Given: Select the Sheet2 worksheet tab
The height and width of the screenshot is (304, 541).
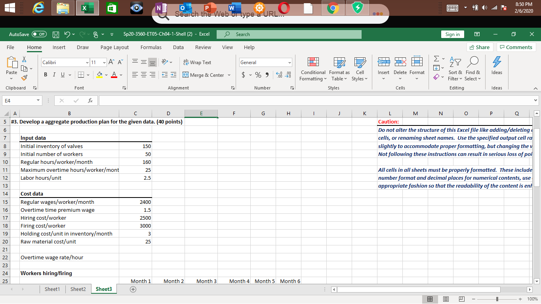Looking at the screenshot, I should tap(78, 289).
